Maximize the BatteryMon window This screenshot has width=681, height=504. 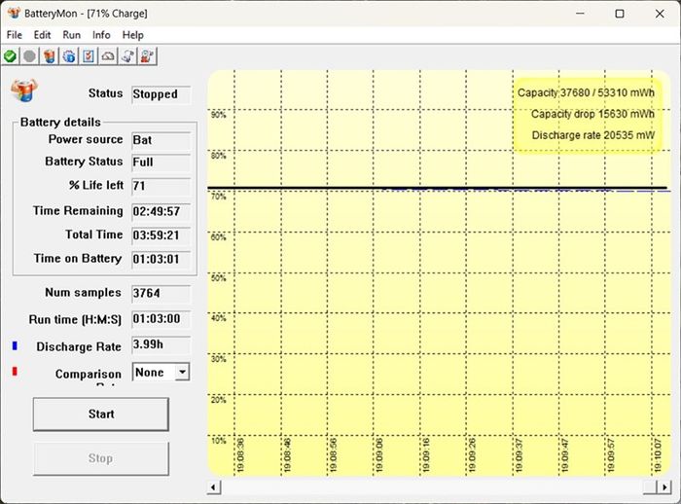click(620, 14)
